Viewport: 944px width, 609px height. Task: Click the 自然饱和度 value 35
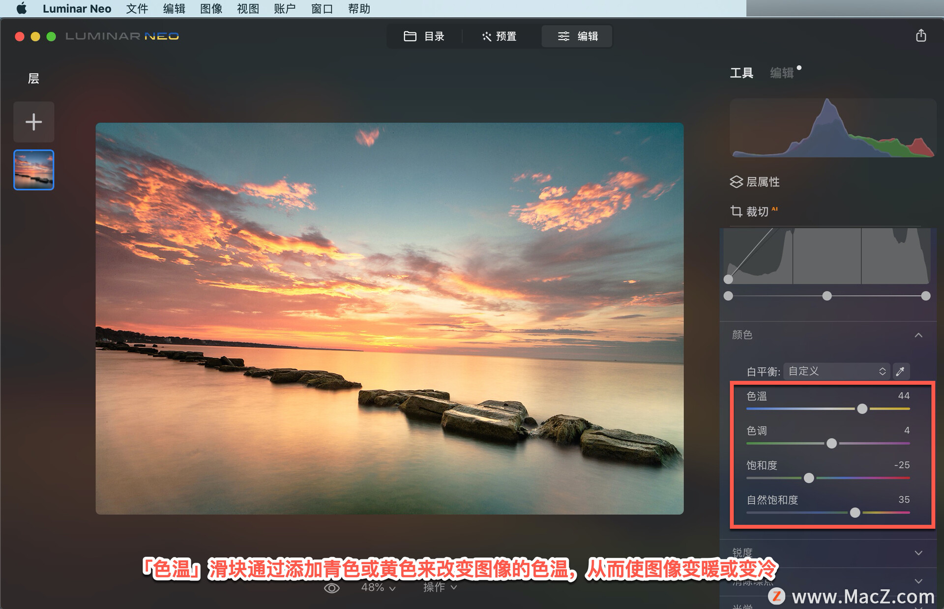pyautogui.click(x=904, y=499)
